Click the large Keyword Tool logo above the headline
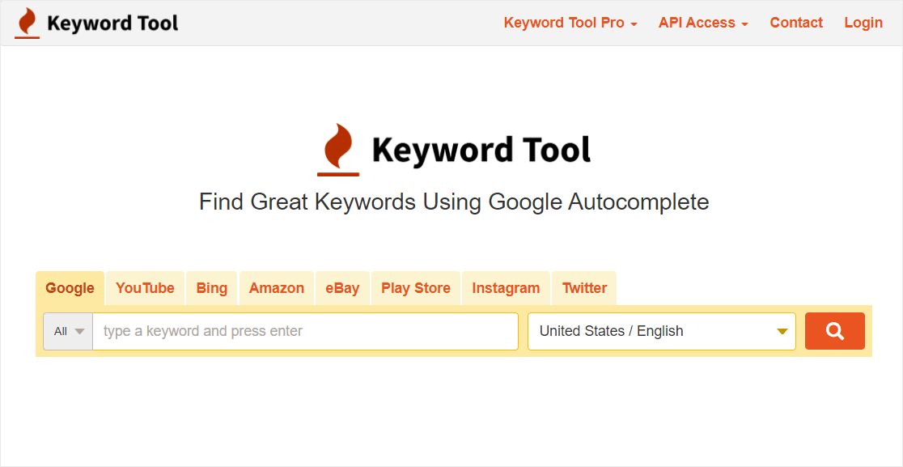 [x=454, y=150]
